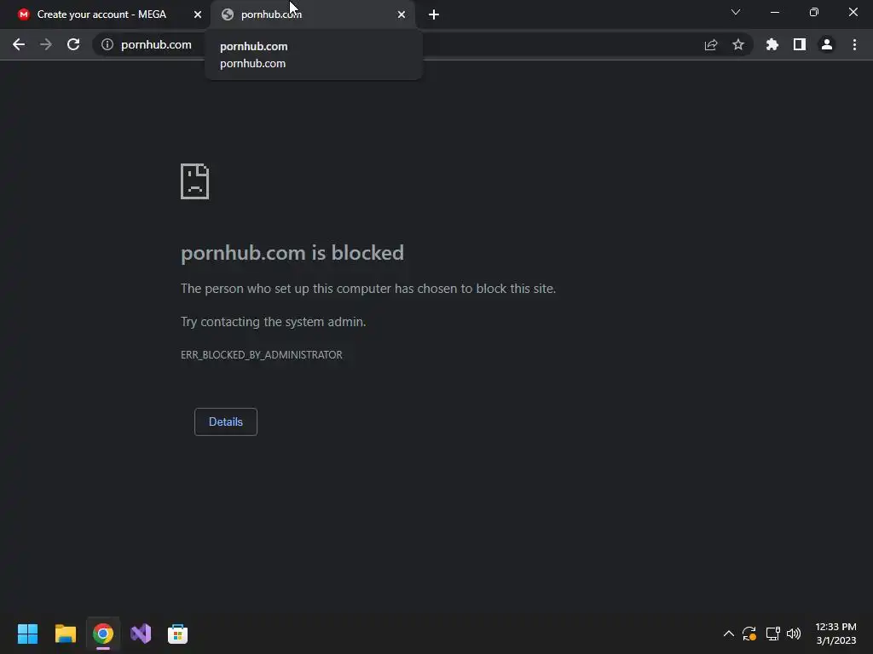Toggle the side panel icon

800,44
